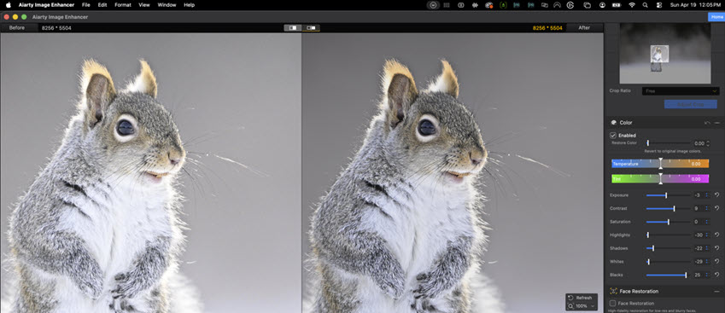Open Wi-Fi status in menu bar
Image resolution: width=725 pixels, height=313 pixels.
[632, 5]
